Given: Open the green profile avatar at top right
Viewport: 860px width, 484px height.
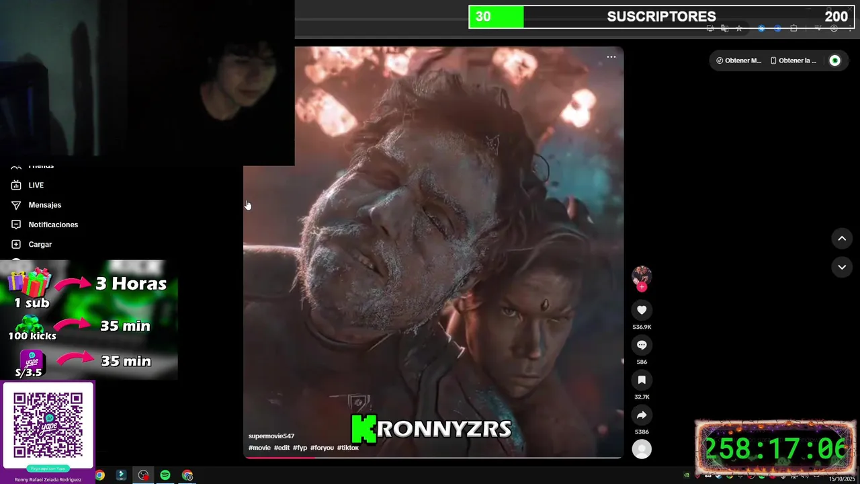Looking at the screenshot, I should pos(834,61).
